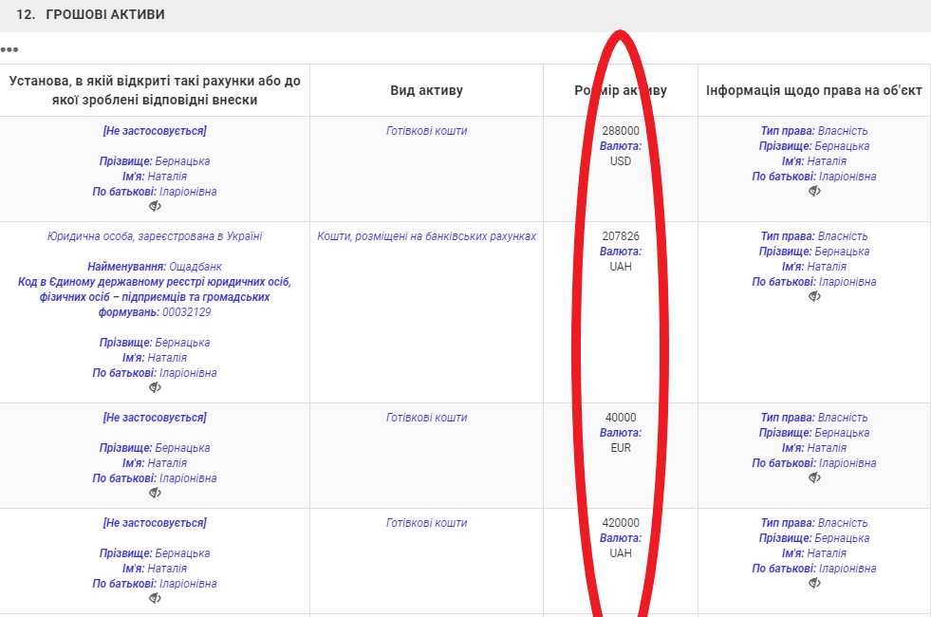The image size is (931, 617).
Task: Click "[Не застосовується]" in the EUR row
Action: pos(155,418)
